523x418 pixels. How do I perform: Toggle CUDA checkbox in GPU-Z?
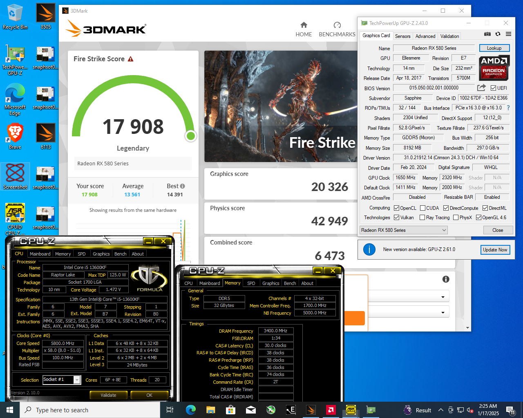(x=422, y=208)
